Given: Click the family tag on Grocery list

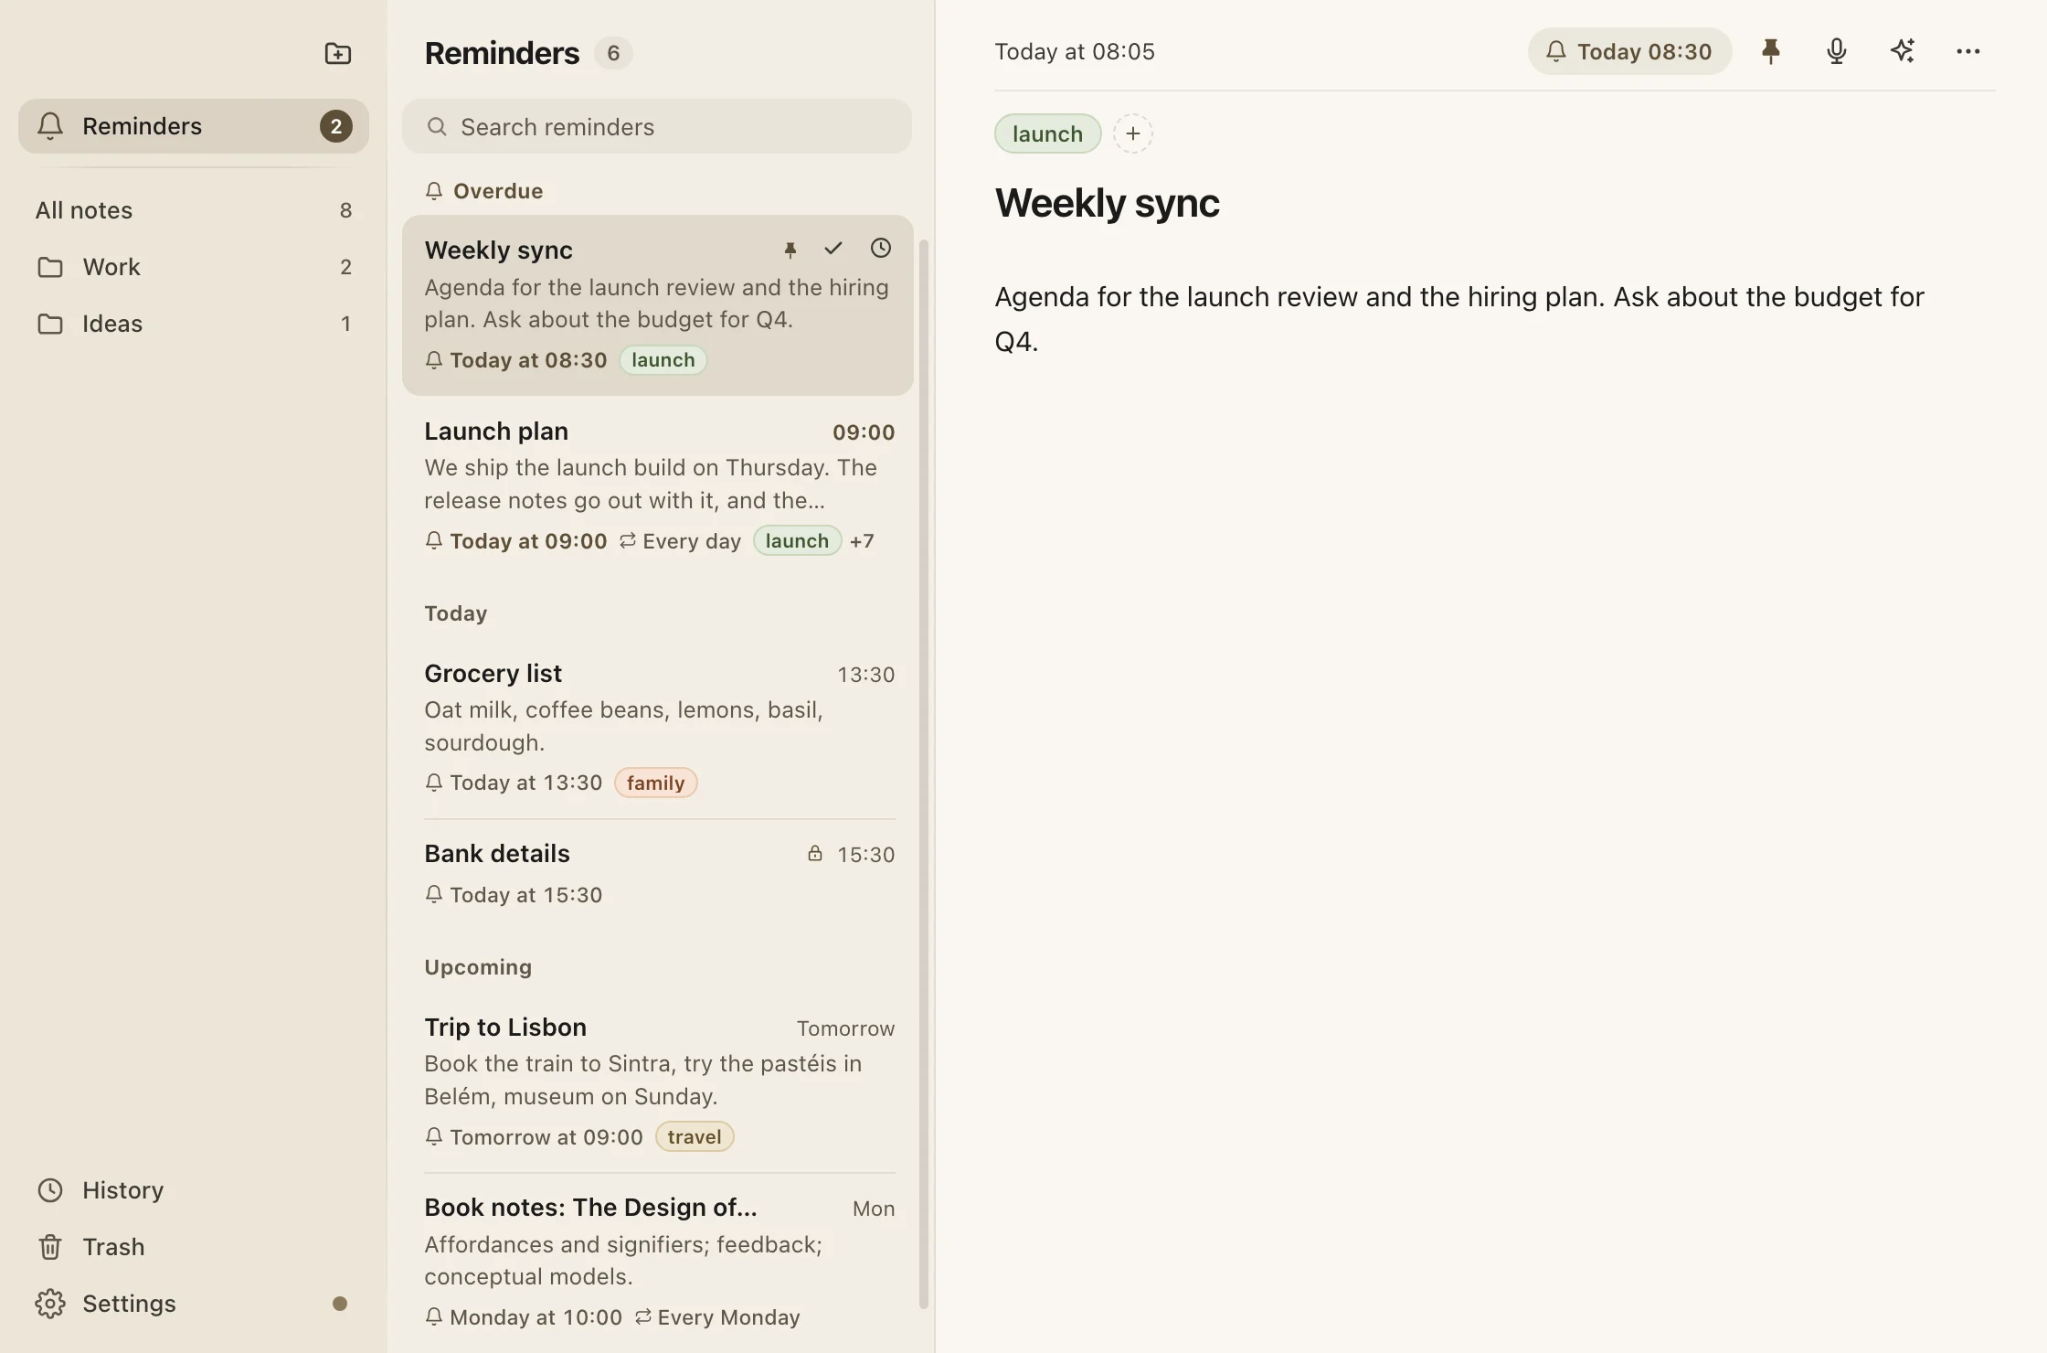Looking at the screenshot, I should pyautogui.click(x=655, y=783).
